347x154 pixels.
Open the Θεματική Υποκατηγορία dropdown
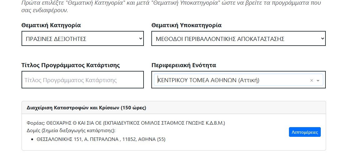click(x=238, y=38)
